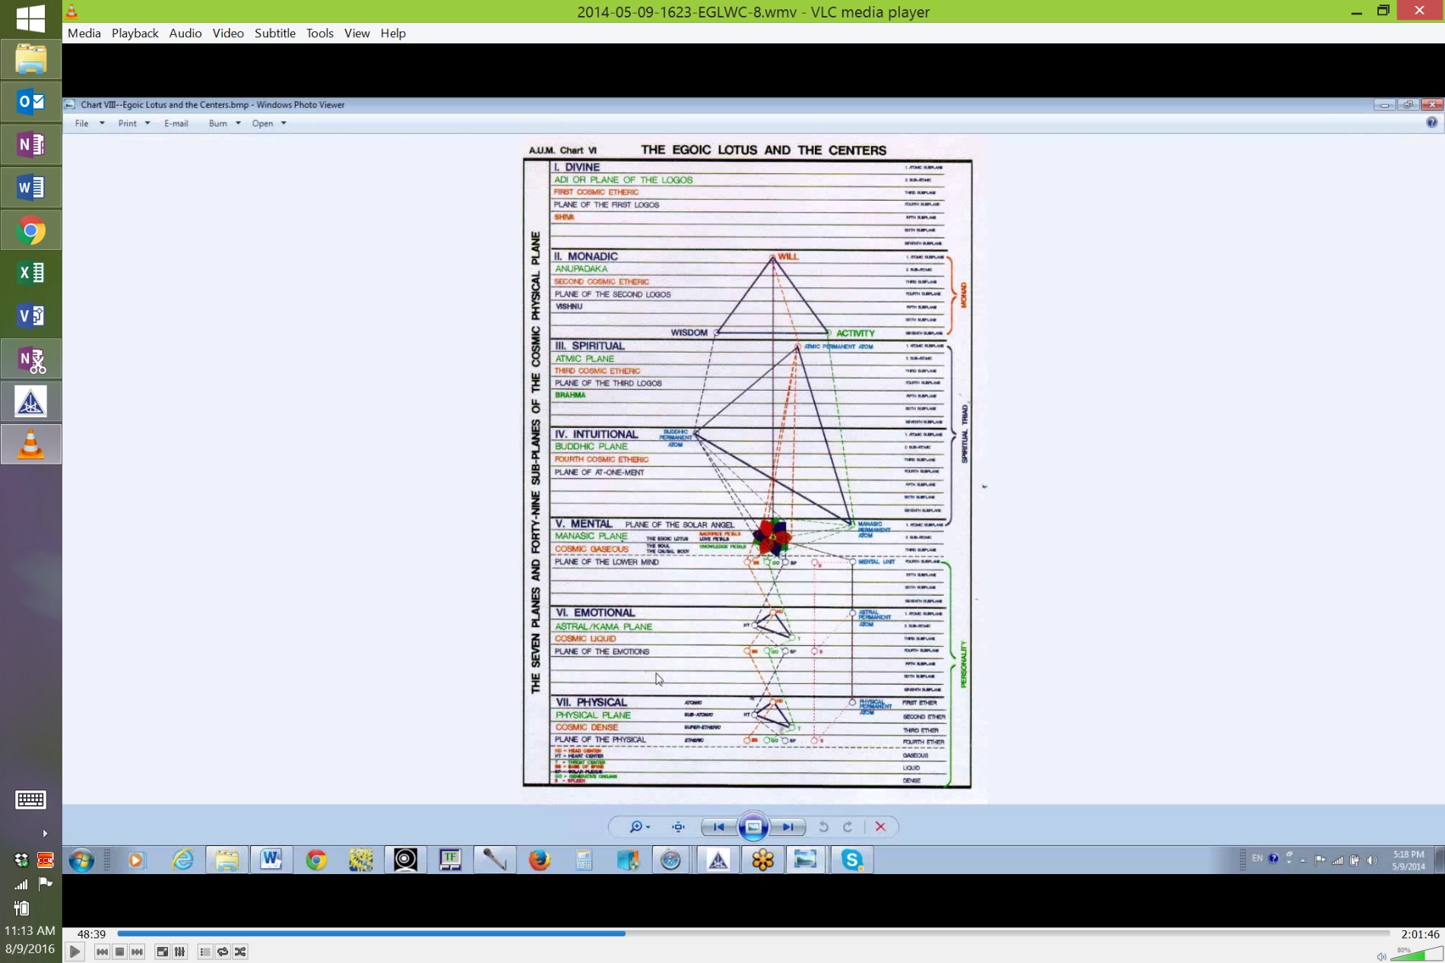Image resolution: width=1445 pixels, height=963 pixels.
Task: Stop playback in VLC
Action: pos(119,952)
